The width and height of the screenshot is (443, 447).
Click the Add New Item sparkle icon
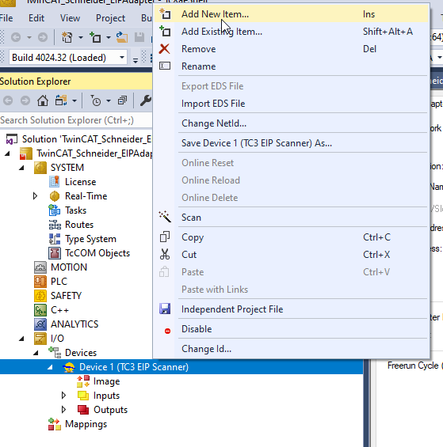coord(165,13)
